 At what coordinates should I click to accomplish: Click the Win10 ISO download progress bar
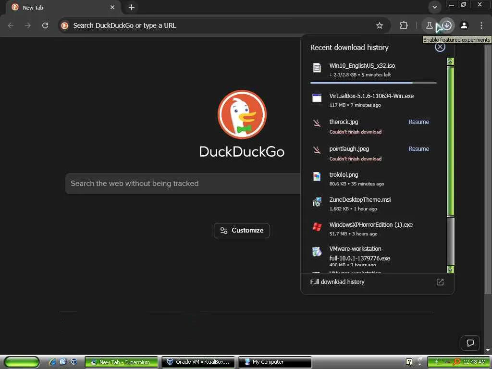coord(373,83)
